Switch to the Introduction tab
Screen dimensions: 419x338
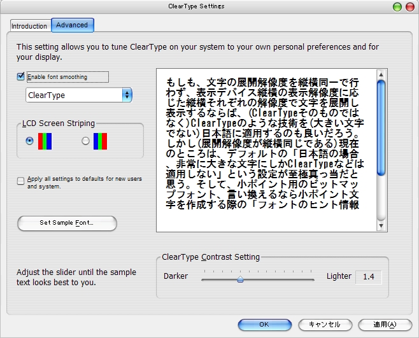(x=29, y=26)
